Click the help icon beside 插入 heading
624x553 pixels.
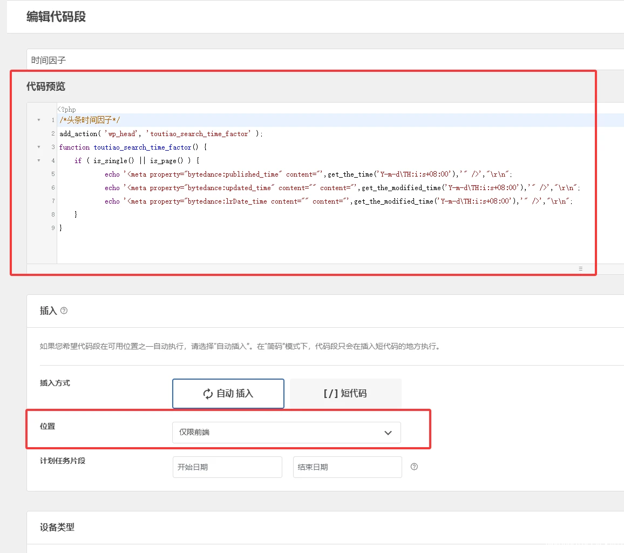tap(64, 311)
